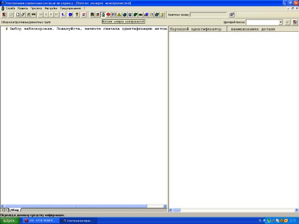Click the yellow question mark help icon
This screenshot has height=224, width=299.
77,15
